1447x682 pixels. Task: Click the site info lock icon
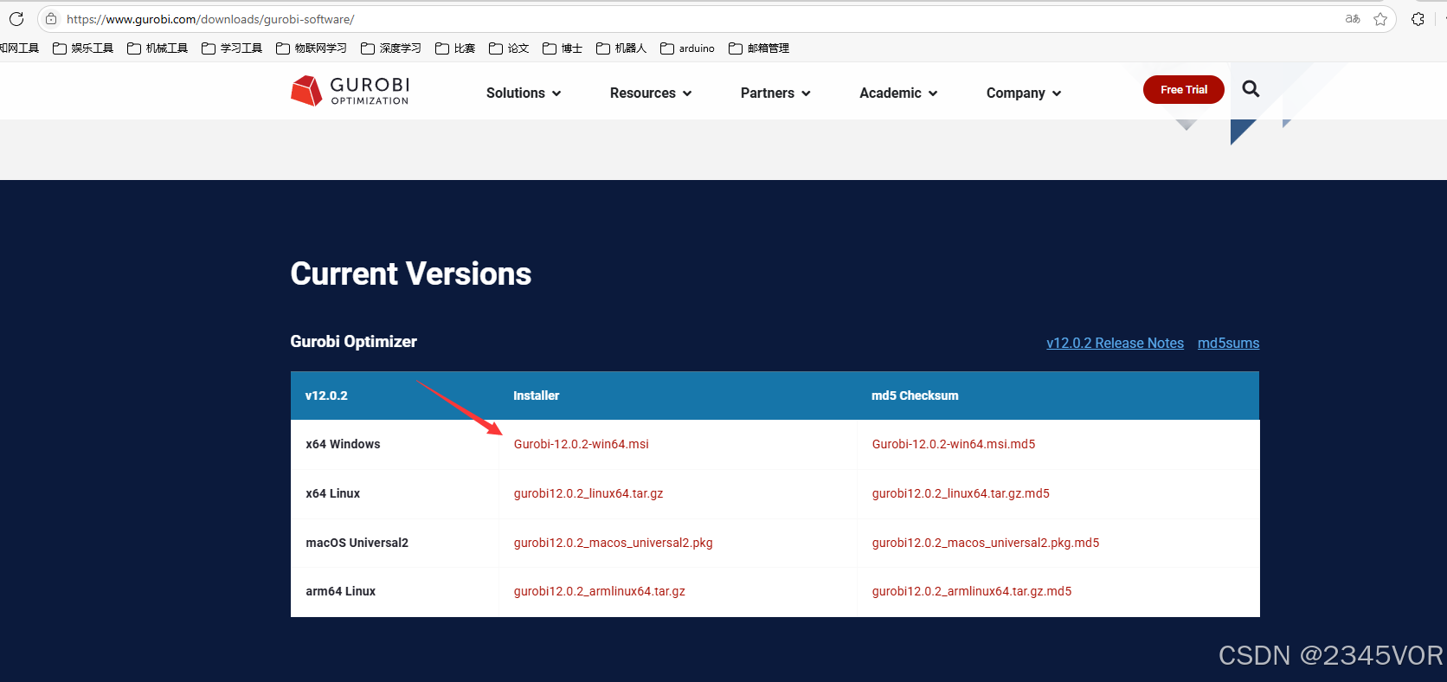[51, 19]
